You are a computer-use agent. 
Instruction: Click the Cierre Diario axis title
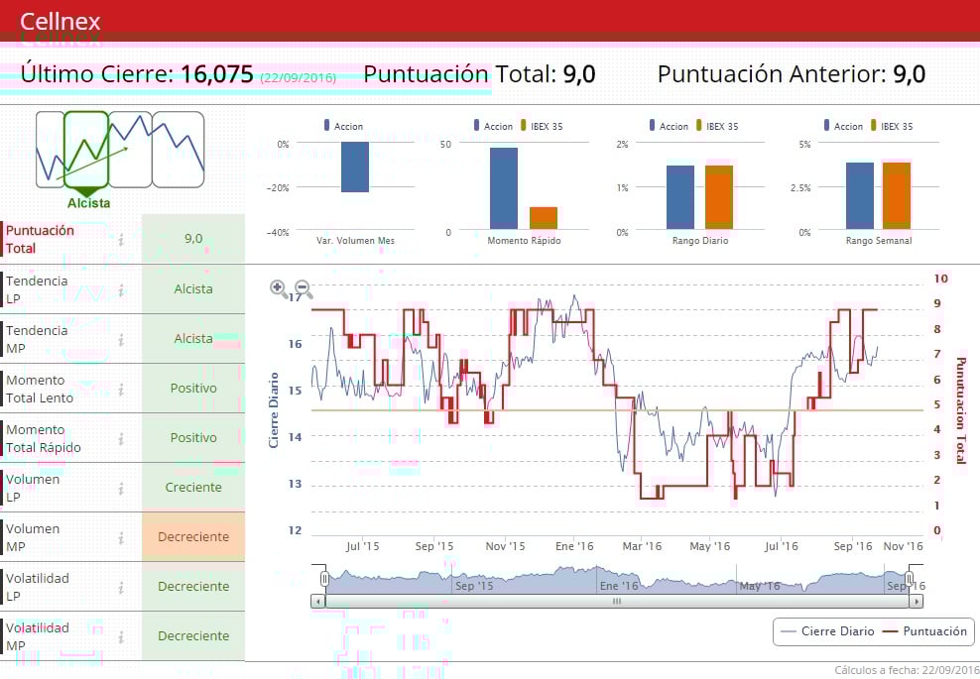tap(273, 410)
